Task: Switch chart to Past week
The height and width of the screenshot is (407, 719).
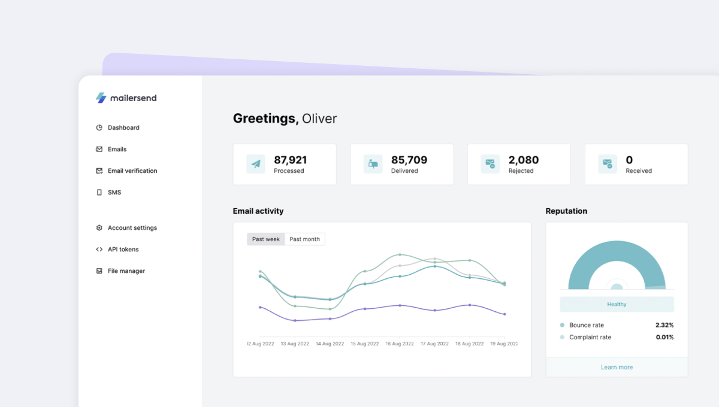Action: (x=266, y=239)
